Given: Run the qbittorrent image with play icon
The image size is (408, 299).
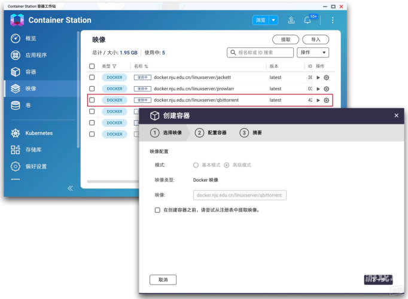Looking at the screenshot, I should pyautogui.click(x=318, y=100).
